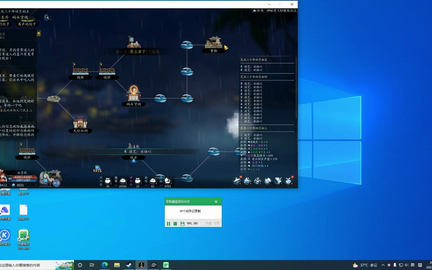Open the 哈哈.CS desktop file
Screen dimensions: 432x270
(x=23, y=212)
